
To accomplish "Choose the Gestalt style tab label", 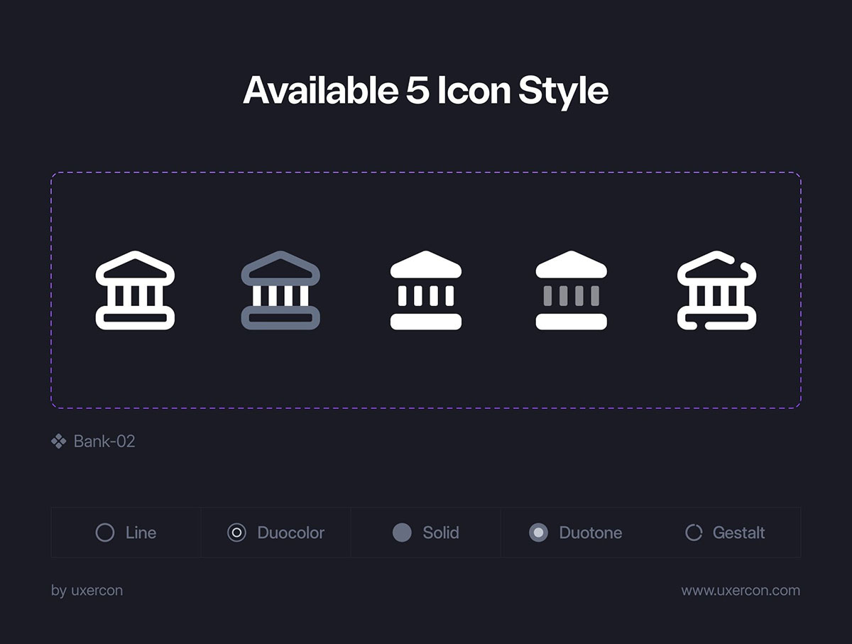I will tap(739, 533).
